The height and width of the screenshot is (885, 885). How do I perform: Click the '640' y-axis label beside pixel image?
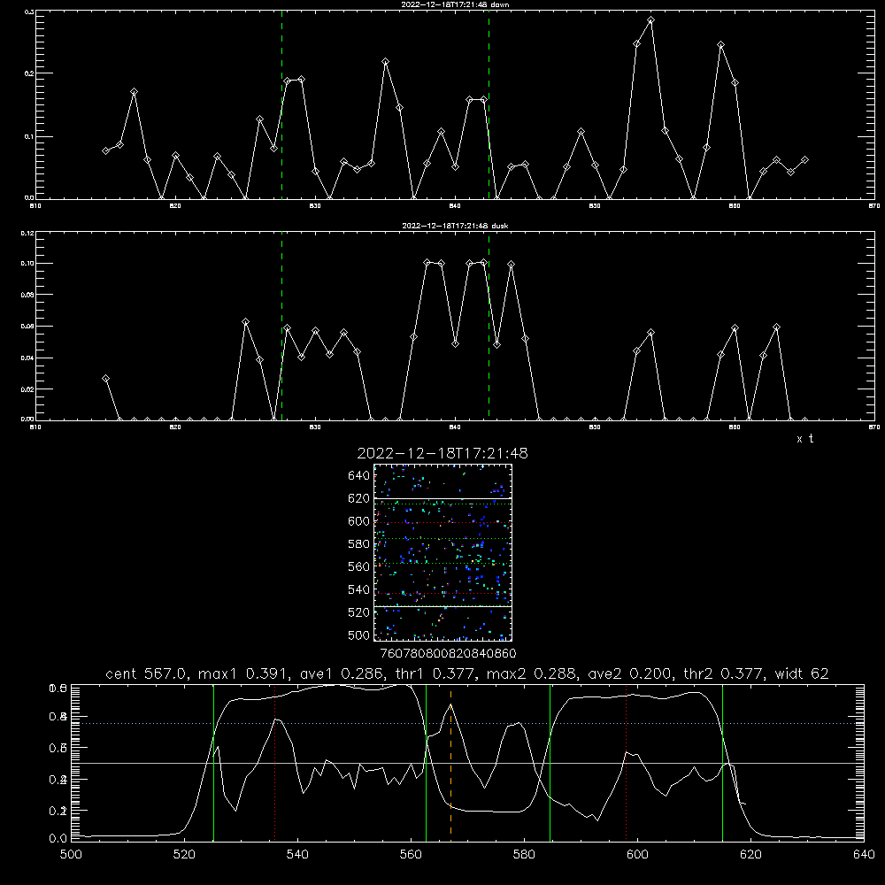click(x=359, y=476)
